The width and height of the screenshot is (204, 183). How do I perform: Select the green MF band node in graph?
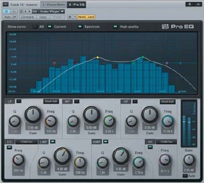[x=134, y=63]
